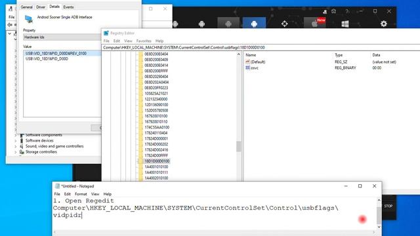Expand Software devices node in Device Manager
420x236 pixels.
[x=16, y=141]
